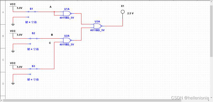Select ground symbol below switch S2
The width and height of the screenshot is (213, 102).
(13, 51)
